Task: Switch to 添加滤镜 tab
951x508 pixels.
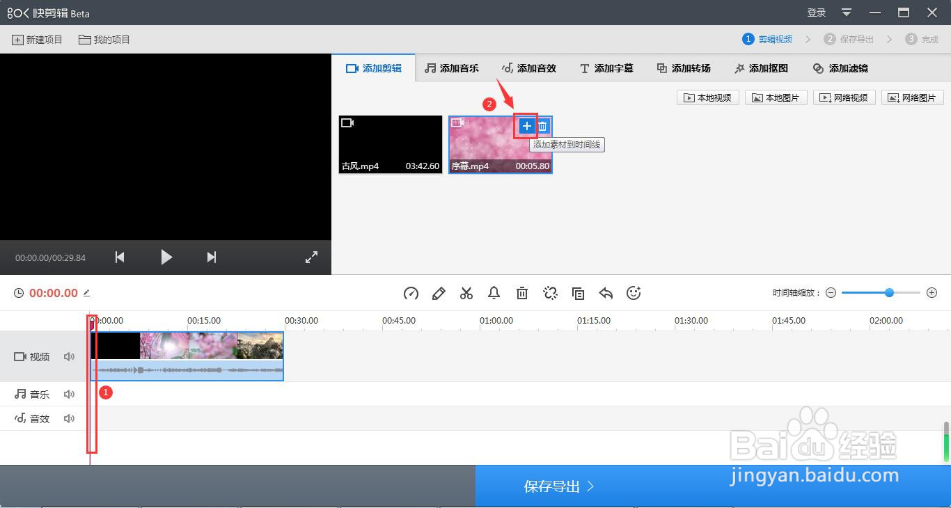Action: [x=840, y=68]
